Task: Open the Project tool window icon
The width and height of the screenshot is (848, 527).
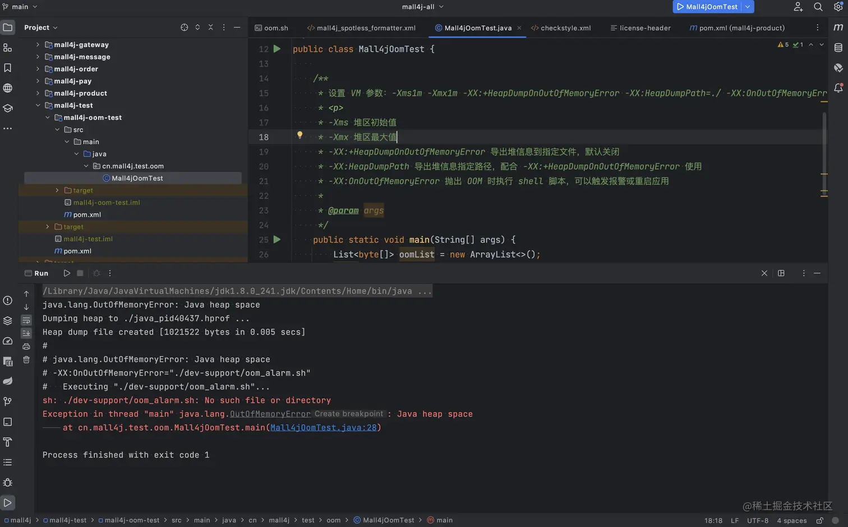Action: coord(8,27)
